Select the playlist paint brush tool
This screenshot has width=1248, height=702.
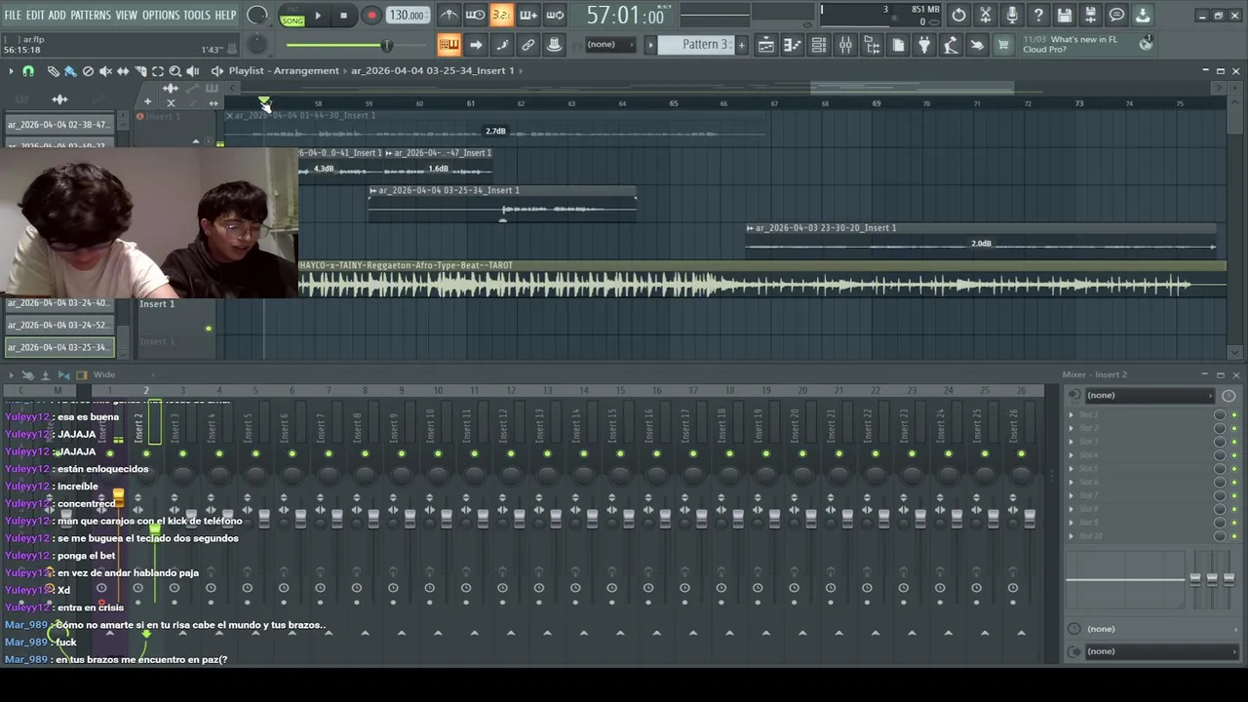tap(70, 71)
